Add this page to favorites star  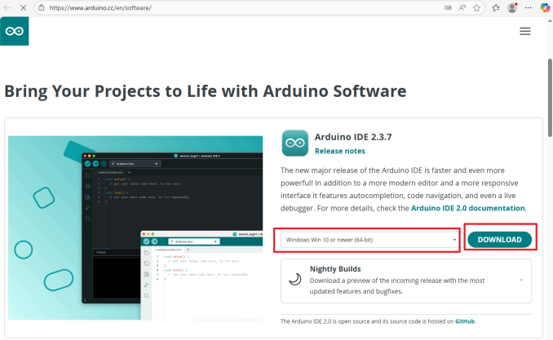click(x=476, y=7)
